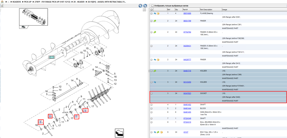Image resolution: width=287 pixels, height=138 pixels.
Task: Go to previous diagram with left arrow
Action: pos(140,6)
